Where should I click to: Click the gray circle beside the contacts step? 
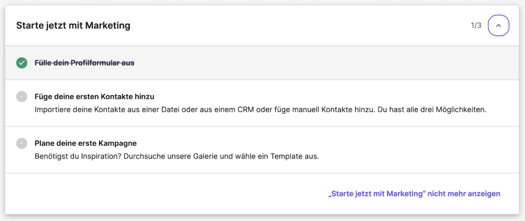22,96
